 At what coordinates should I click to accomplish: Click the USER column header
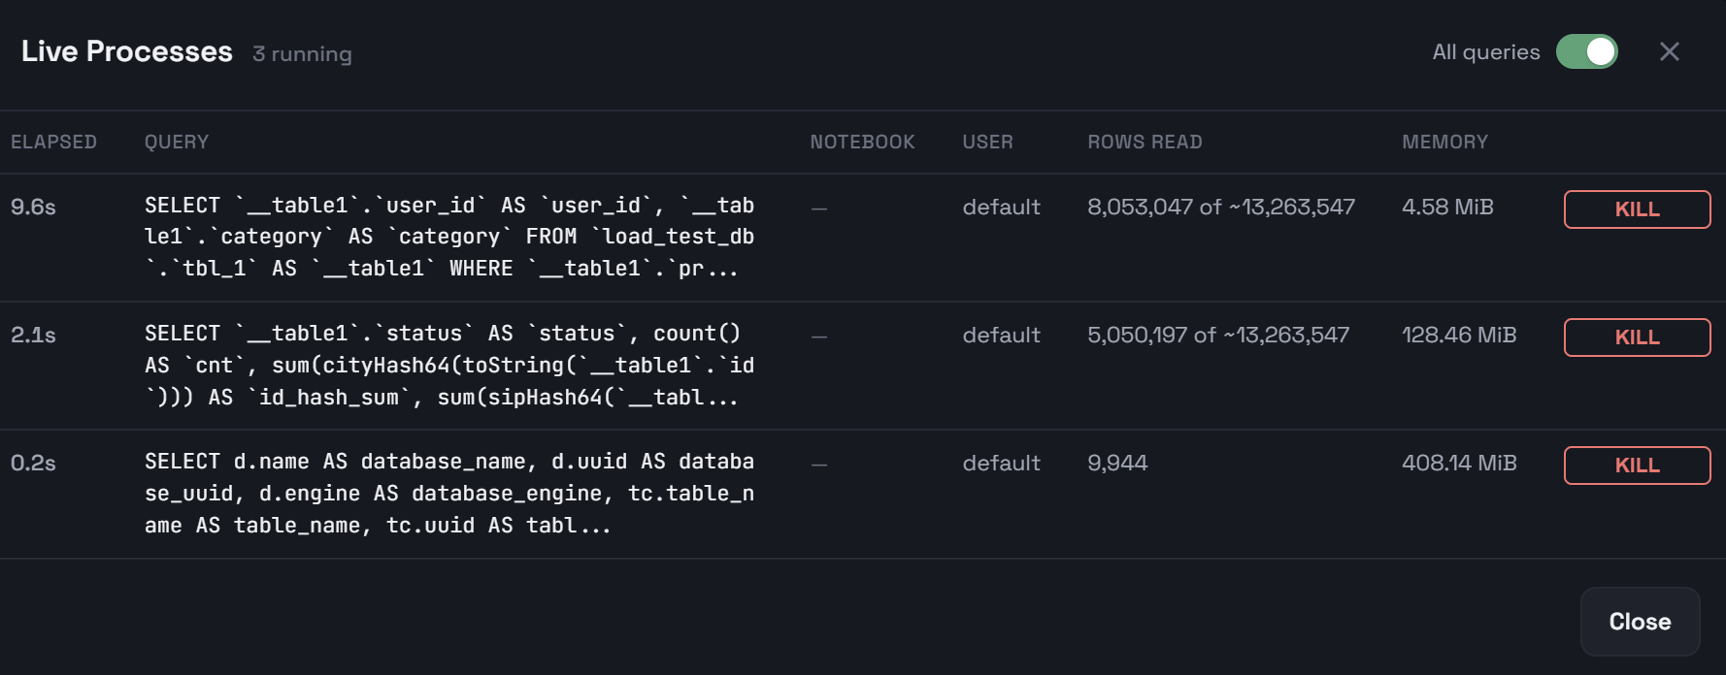coord(987,142)
